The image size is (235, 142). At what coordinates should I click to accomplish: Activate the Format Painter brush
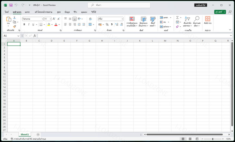[x=14, y=26]
